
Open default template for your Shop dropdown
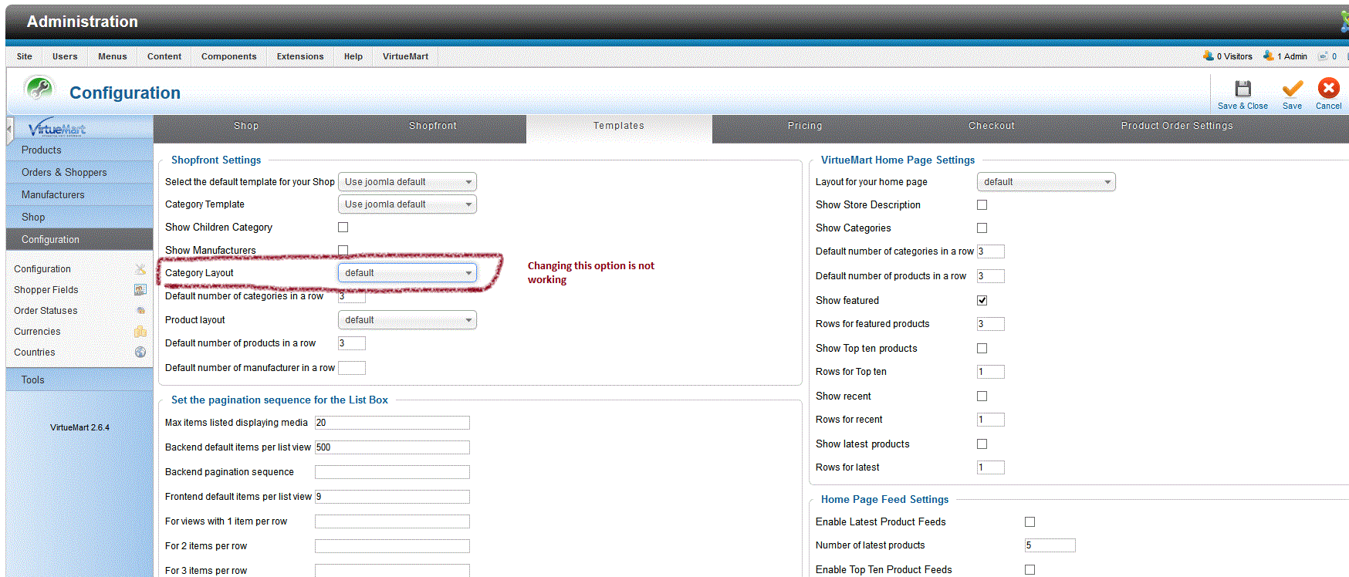click(407, 182)
